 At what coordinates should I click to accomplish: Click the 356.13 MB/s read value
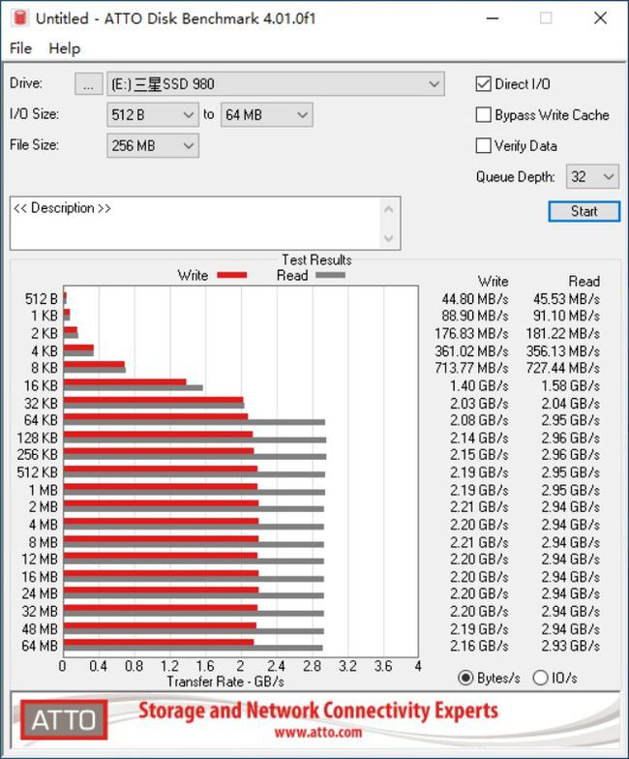coord(563,350)
